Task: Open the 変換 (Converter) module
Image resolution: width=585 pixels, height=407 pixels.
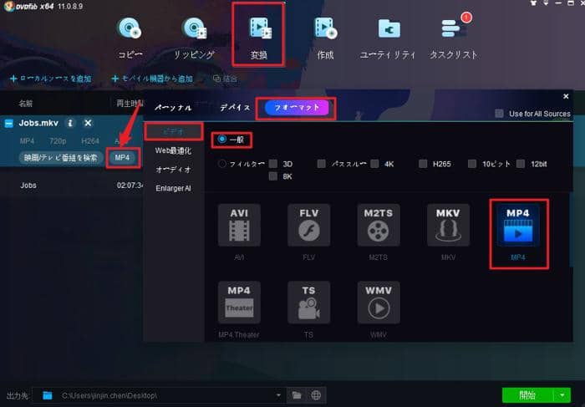Action: (x=259, y=38)
